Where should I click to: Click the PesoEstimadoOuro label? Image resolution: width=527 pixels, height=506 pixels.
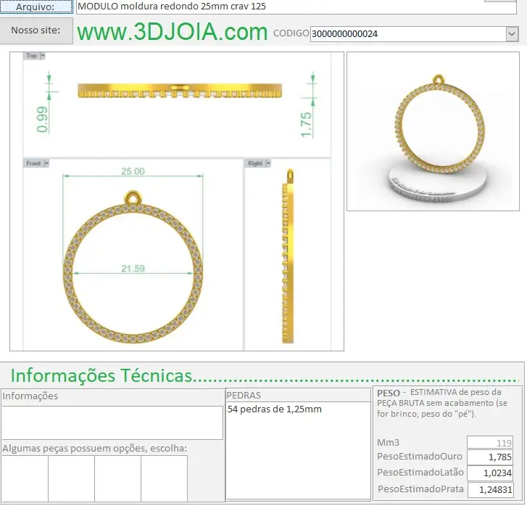coord(420,457)
